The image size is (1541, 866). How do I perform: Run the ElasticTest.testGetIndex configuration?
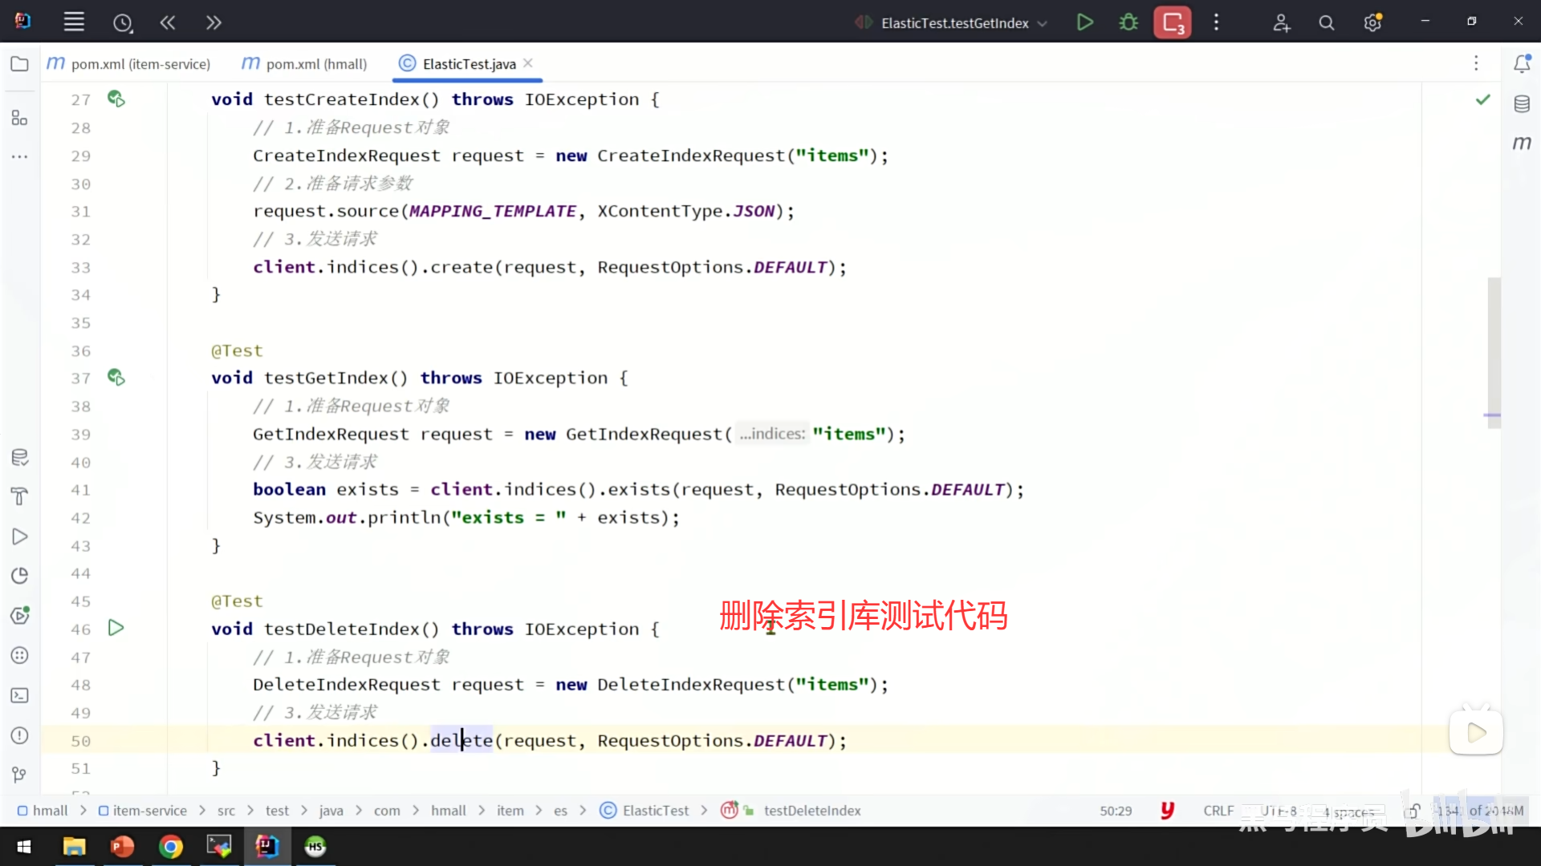click(x=1084, y=22)
